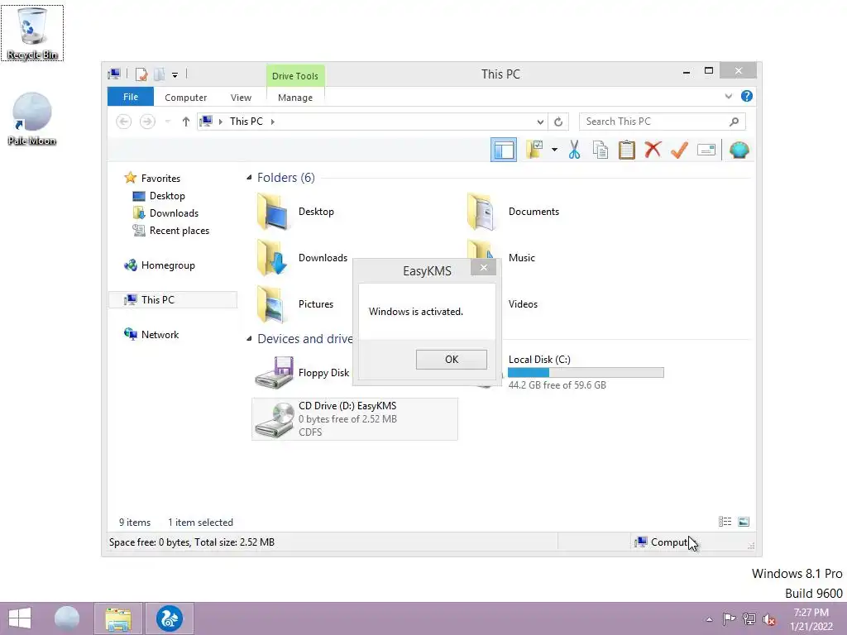Expand the address bar history dropdown

coord(539,122)
